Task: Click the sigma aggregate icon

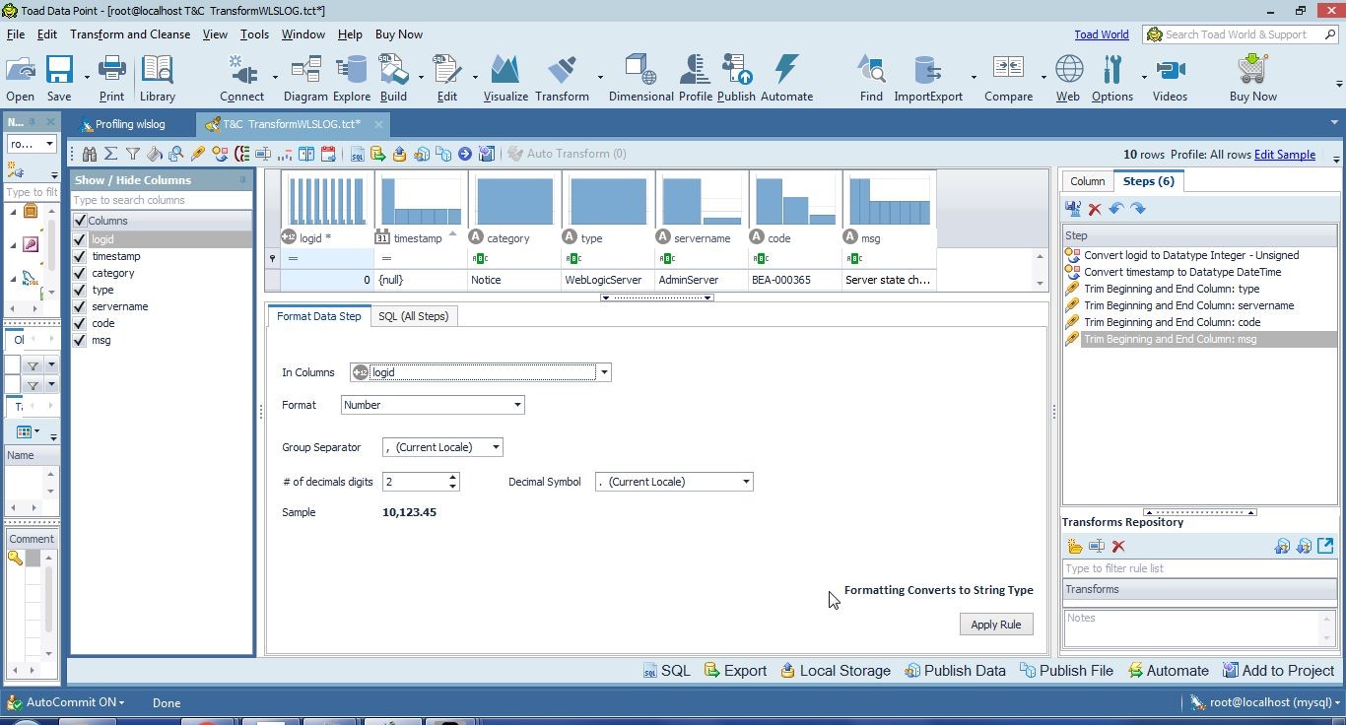Action: [111, 154]
